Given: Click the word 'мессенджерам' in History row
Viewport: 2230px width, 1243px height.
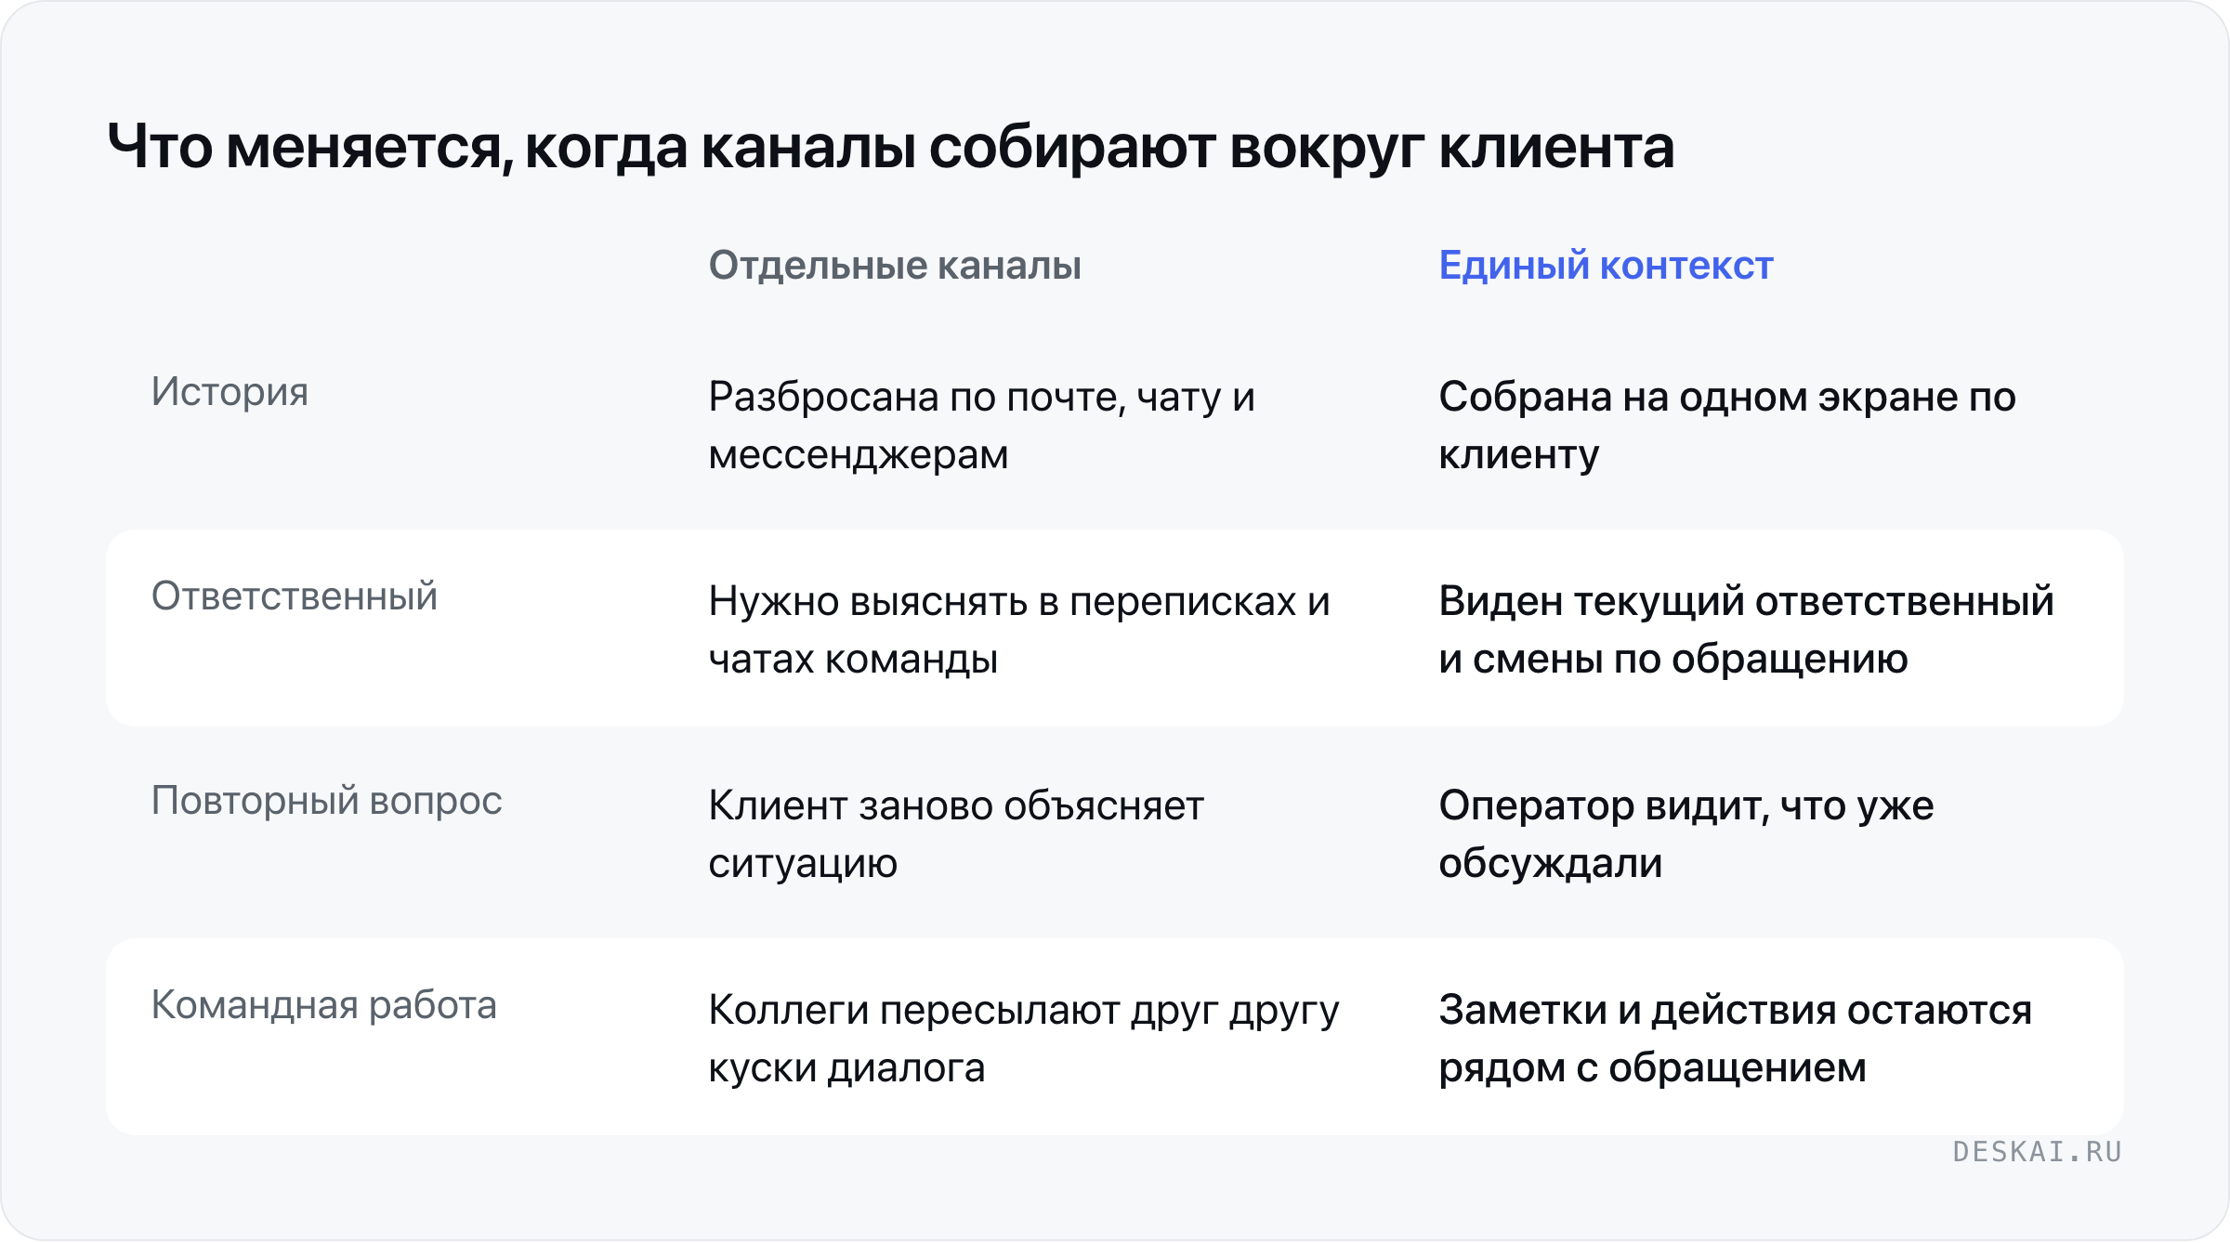Looking at the screenshot, I should pos(859,456).
